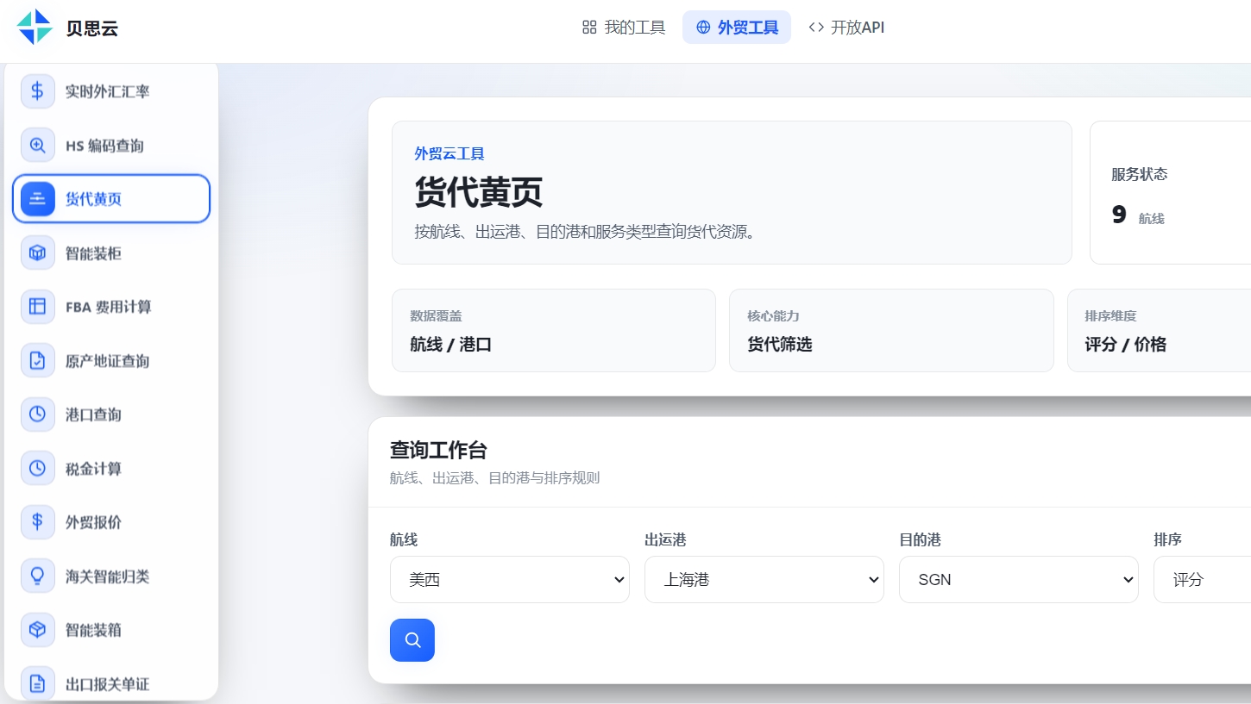Switch to the 外贸工具 tab
Viewport: 1251px width, 704px height.
[x=737, y=28]
